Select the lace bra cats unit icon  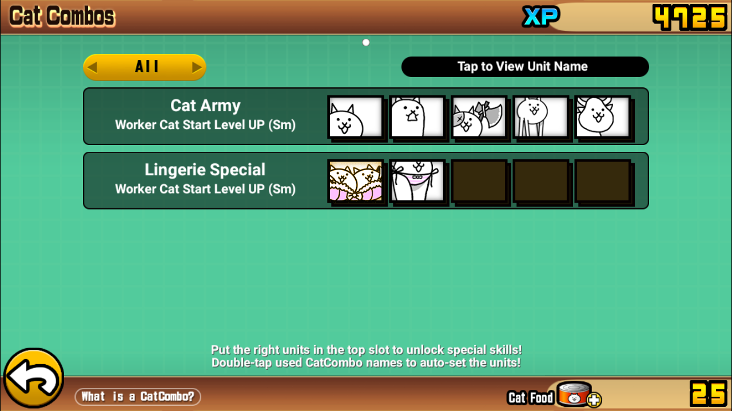point(355,181)
